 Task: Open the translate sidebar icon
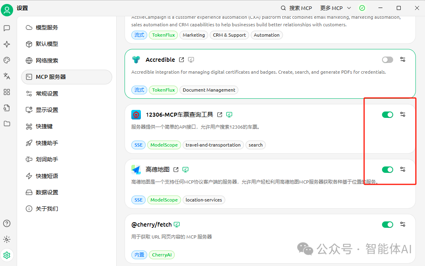point(7,76)
